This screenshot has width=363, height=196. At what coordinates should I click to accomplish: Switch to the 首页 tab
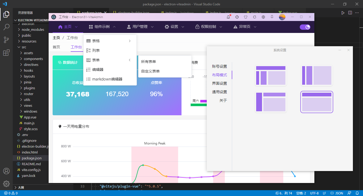[x=56, y=47]
